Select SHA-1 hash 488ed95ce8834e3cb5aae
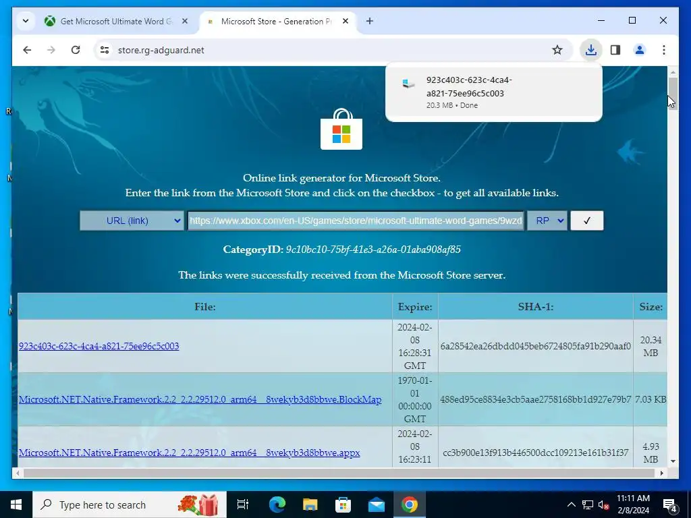Viewport: 691px width, 518px height. pyautogui.click(x=535, y=399)
